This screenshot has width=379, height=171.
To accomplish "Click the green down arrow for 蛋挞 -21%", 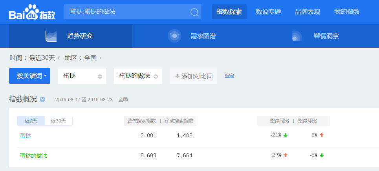I will (286, 135).
